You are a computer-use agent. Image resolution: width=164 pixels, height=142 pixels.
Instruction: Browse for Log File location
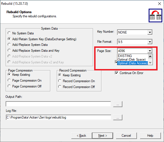coord(118,117)
